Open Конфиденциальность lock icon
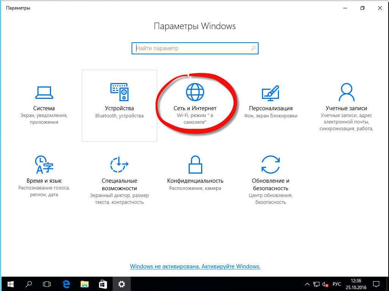389x291 pixels. click(x=195, y=164)
